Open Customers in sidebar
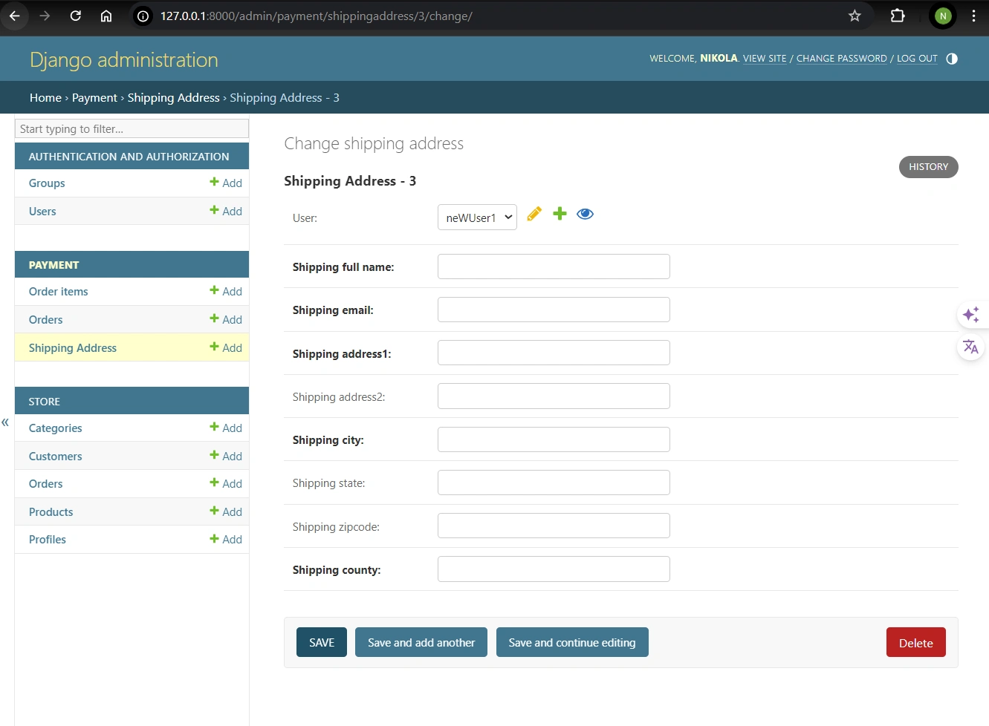989x726 pixels. point(56,456)
